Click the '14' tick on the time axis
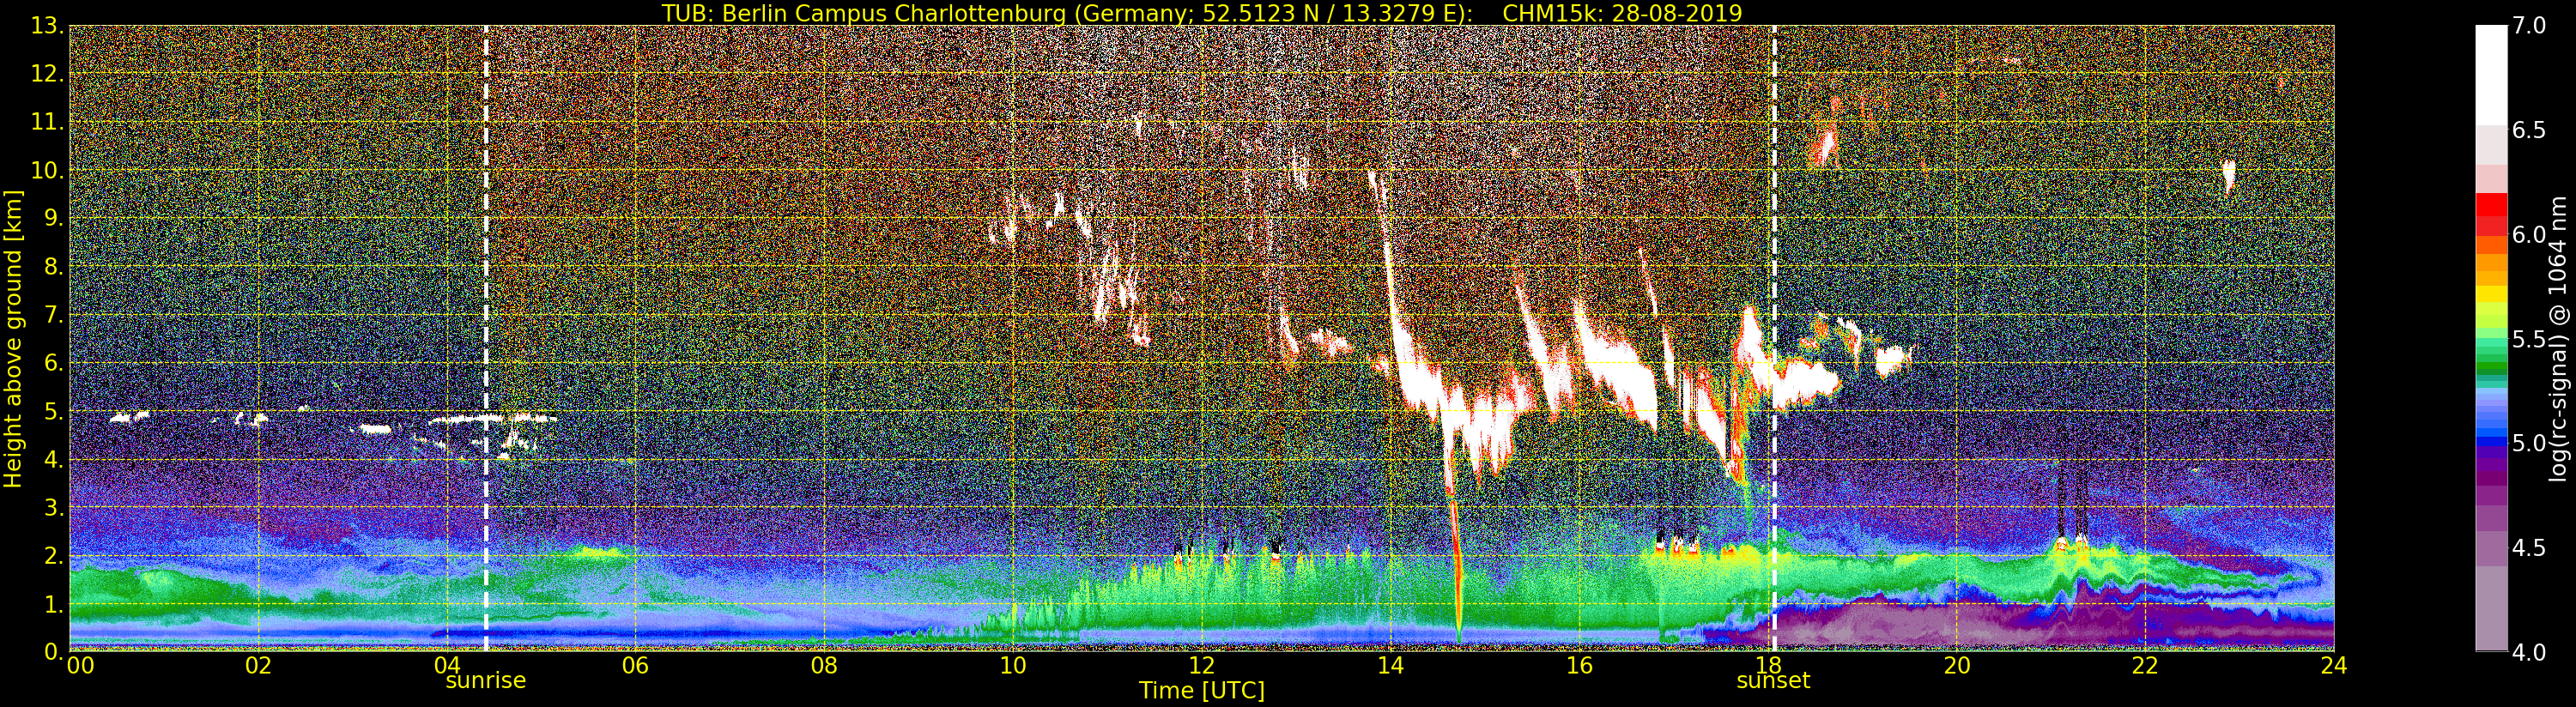2576x707 pixels. 1390,666
